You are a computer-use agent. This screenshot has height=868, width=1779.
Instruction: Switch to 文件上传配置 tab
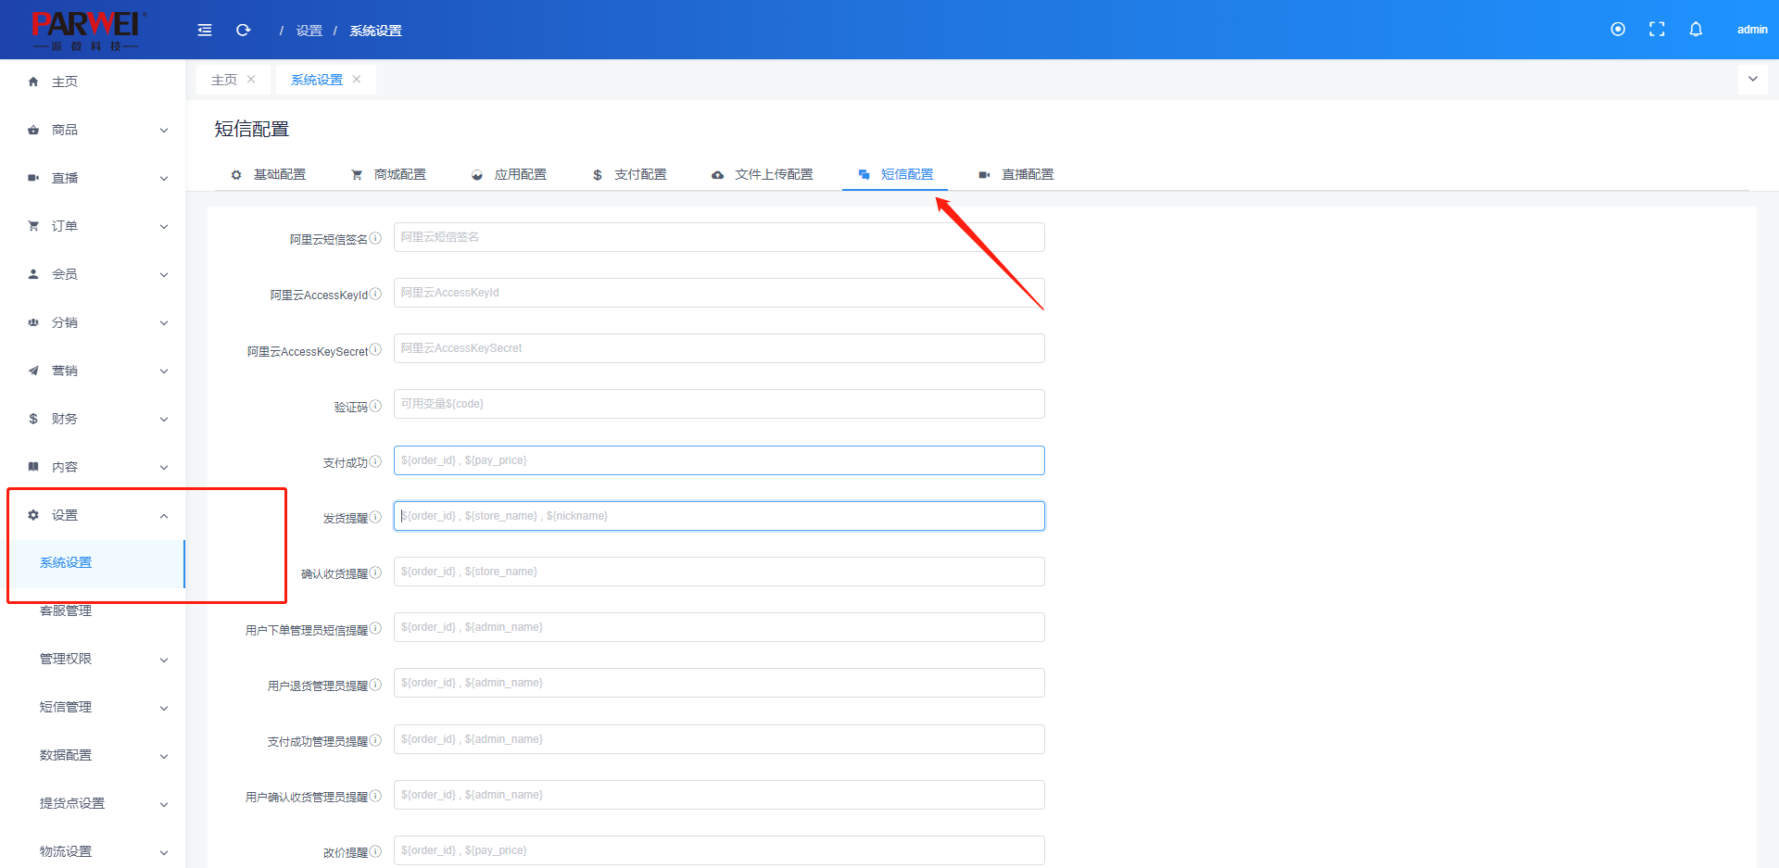click(763, 174)
